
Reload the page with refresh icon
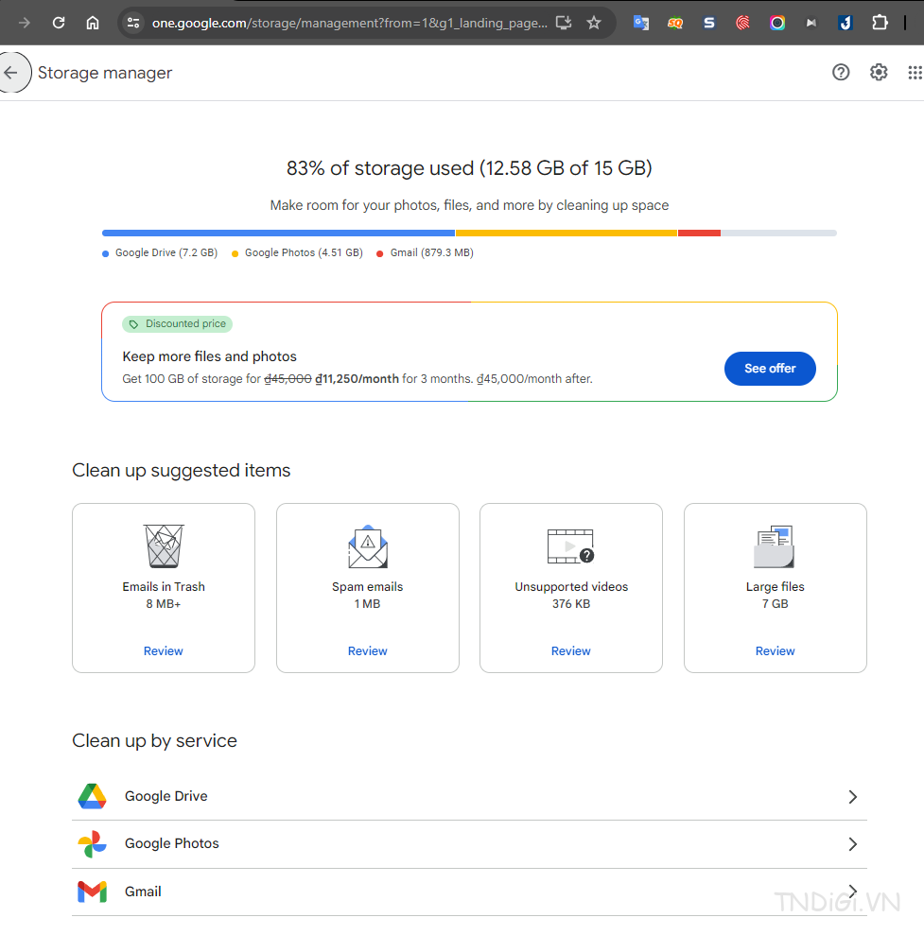(x=59, y=24)
